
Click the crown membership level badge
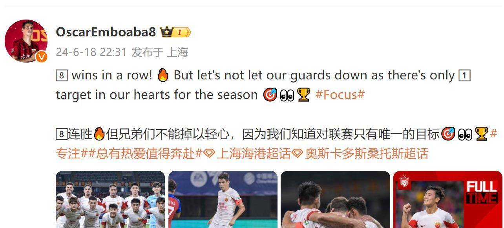coord(175,32)
